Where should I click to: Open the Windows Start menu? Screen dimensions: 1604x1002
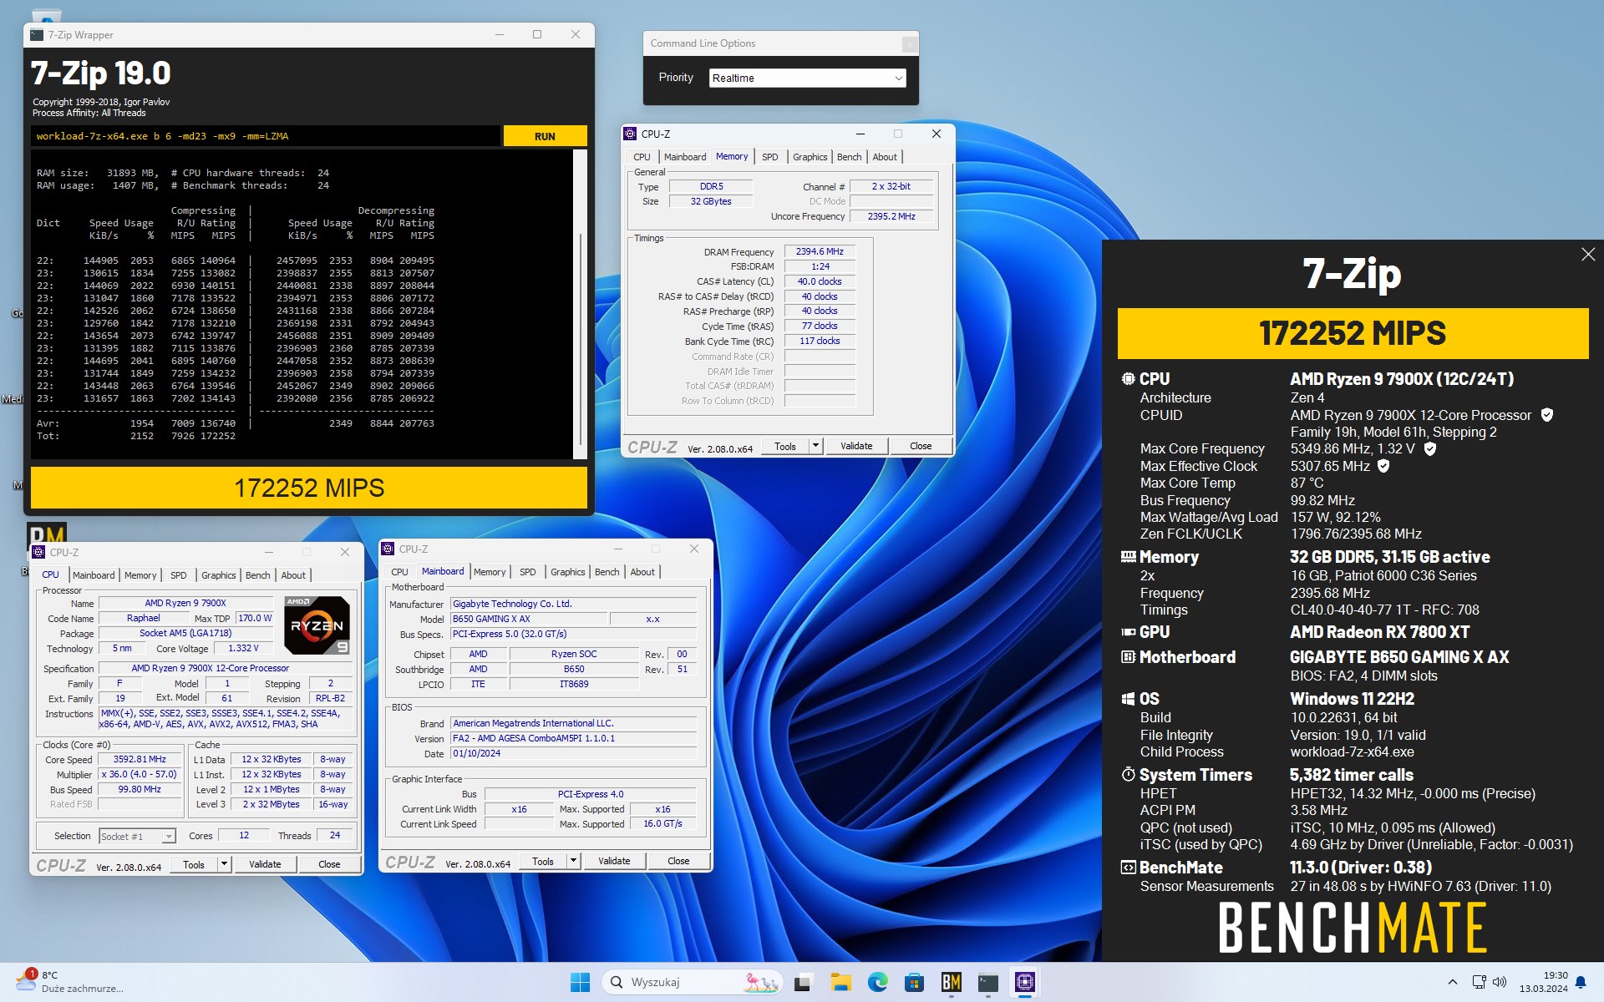pos(580,982)
